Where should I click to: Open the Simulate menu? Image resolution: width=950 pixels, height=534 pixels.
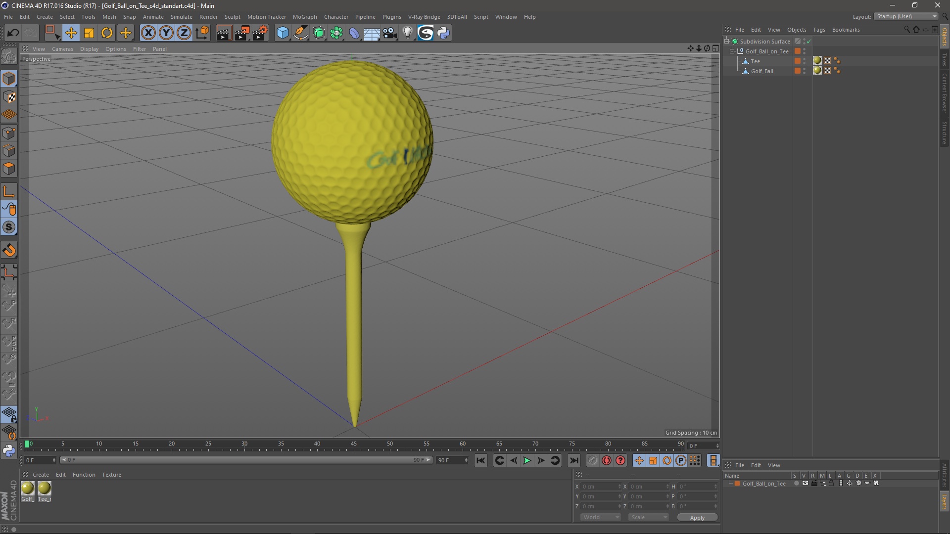(181, 17)
